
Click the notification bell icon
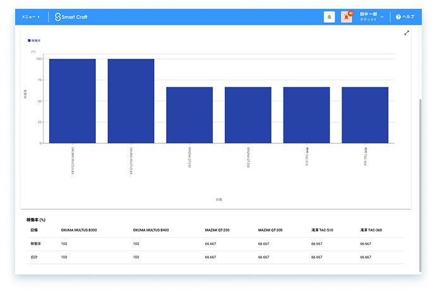(x=329, y=17)
